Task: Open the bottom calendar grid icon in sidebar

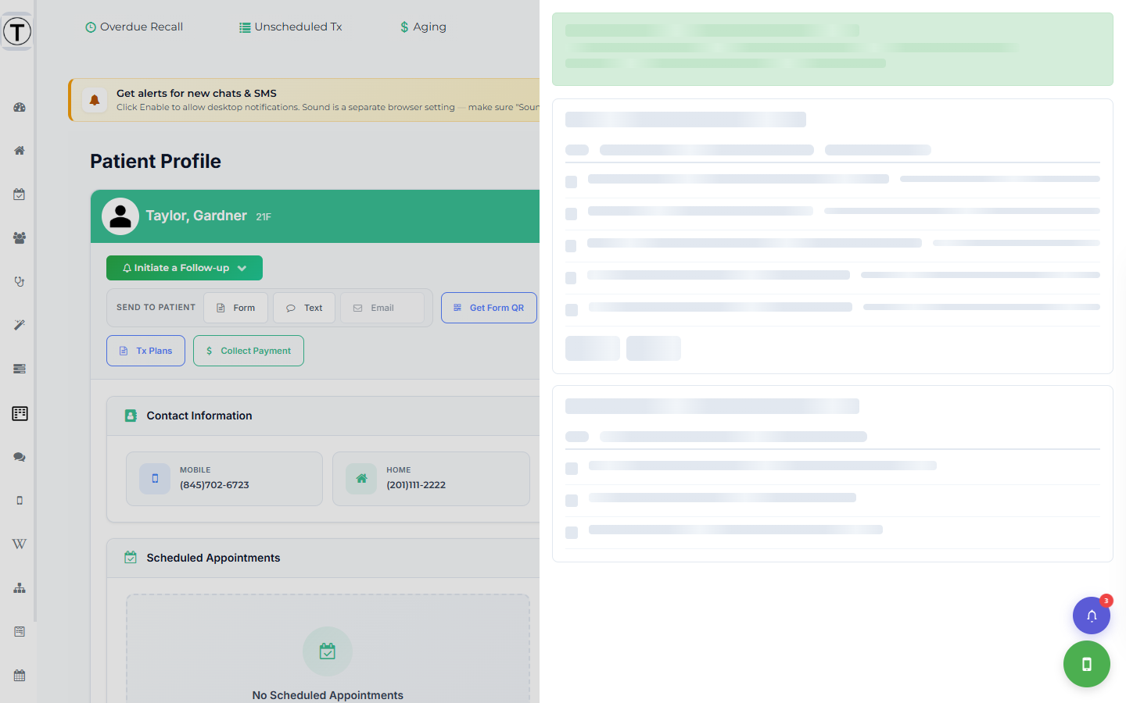Action: point(20,676)
